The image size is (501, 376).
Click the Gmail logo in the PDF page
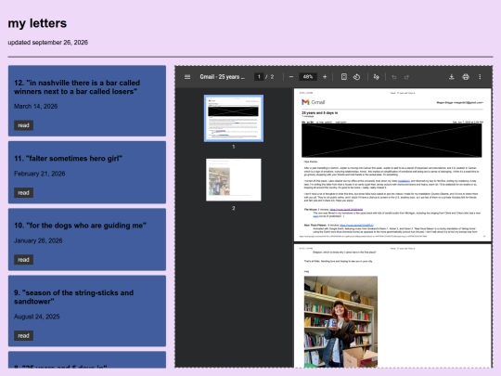(314, 102)
